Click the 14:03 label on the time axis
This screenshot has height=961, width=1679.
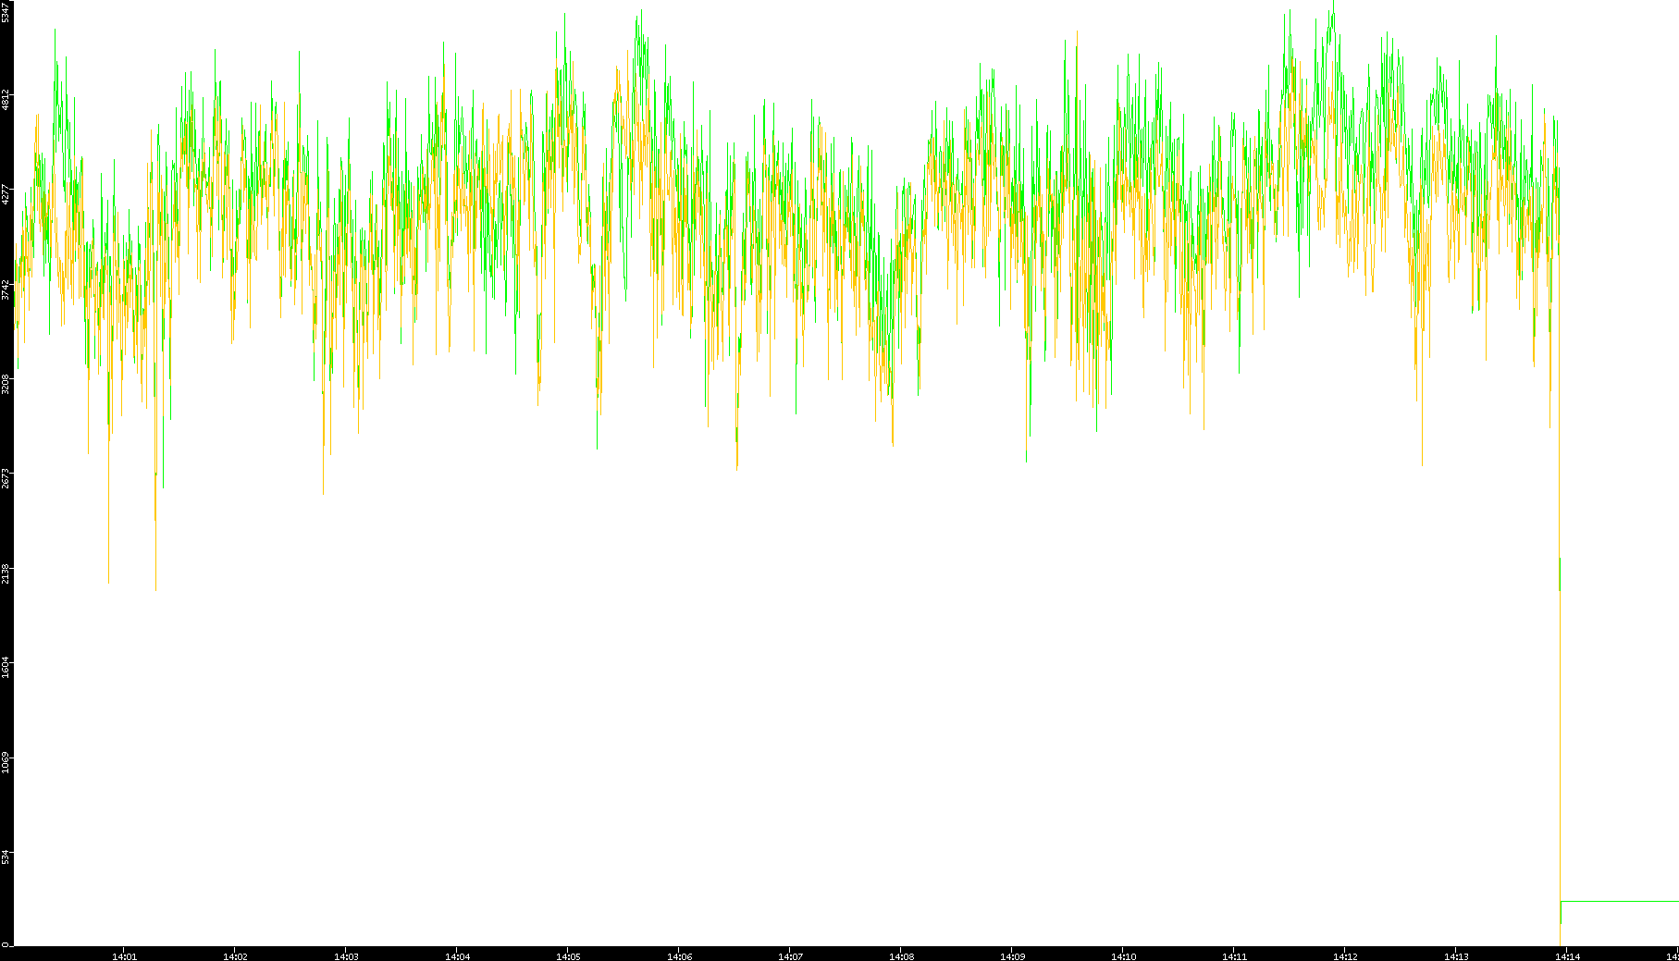tap(346, 956)
